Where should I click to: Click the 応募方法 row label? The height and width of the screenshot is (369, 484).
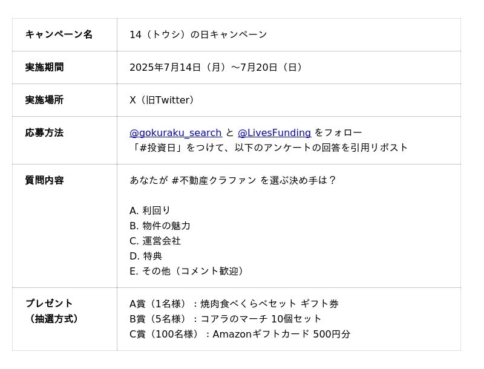[x=44, y=132]
